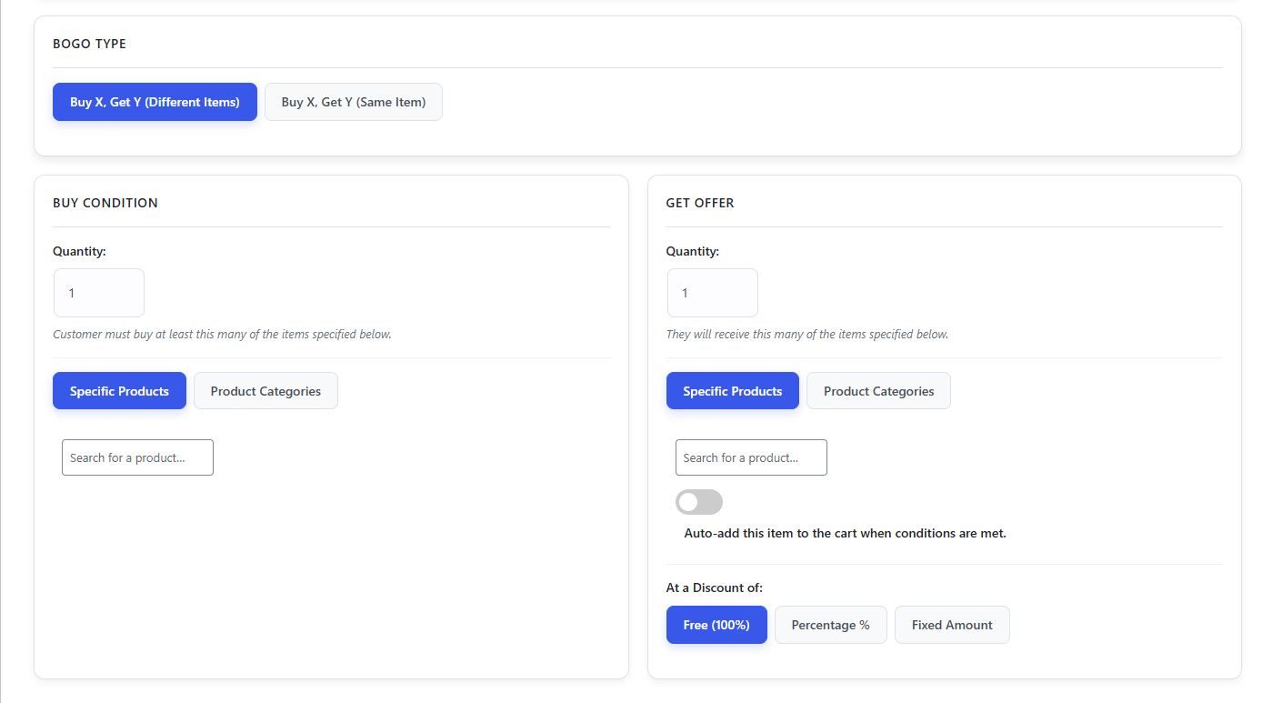Choose Percentage % discount type
This screenshot has height=703, width=1272.
(830, 625)
